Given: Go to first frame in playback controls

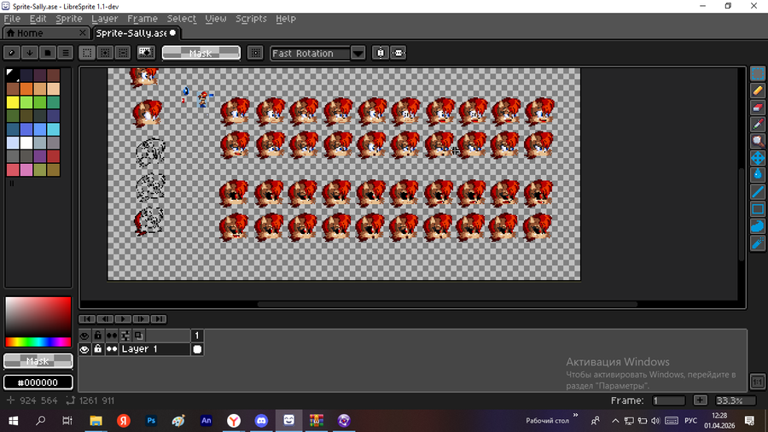Looking at the screenshot, I should (87, 319).
